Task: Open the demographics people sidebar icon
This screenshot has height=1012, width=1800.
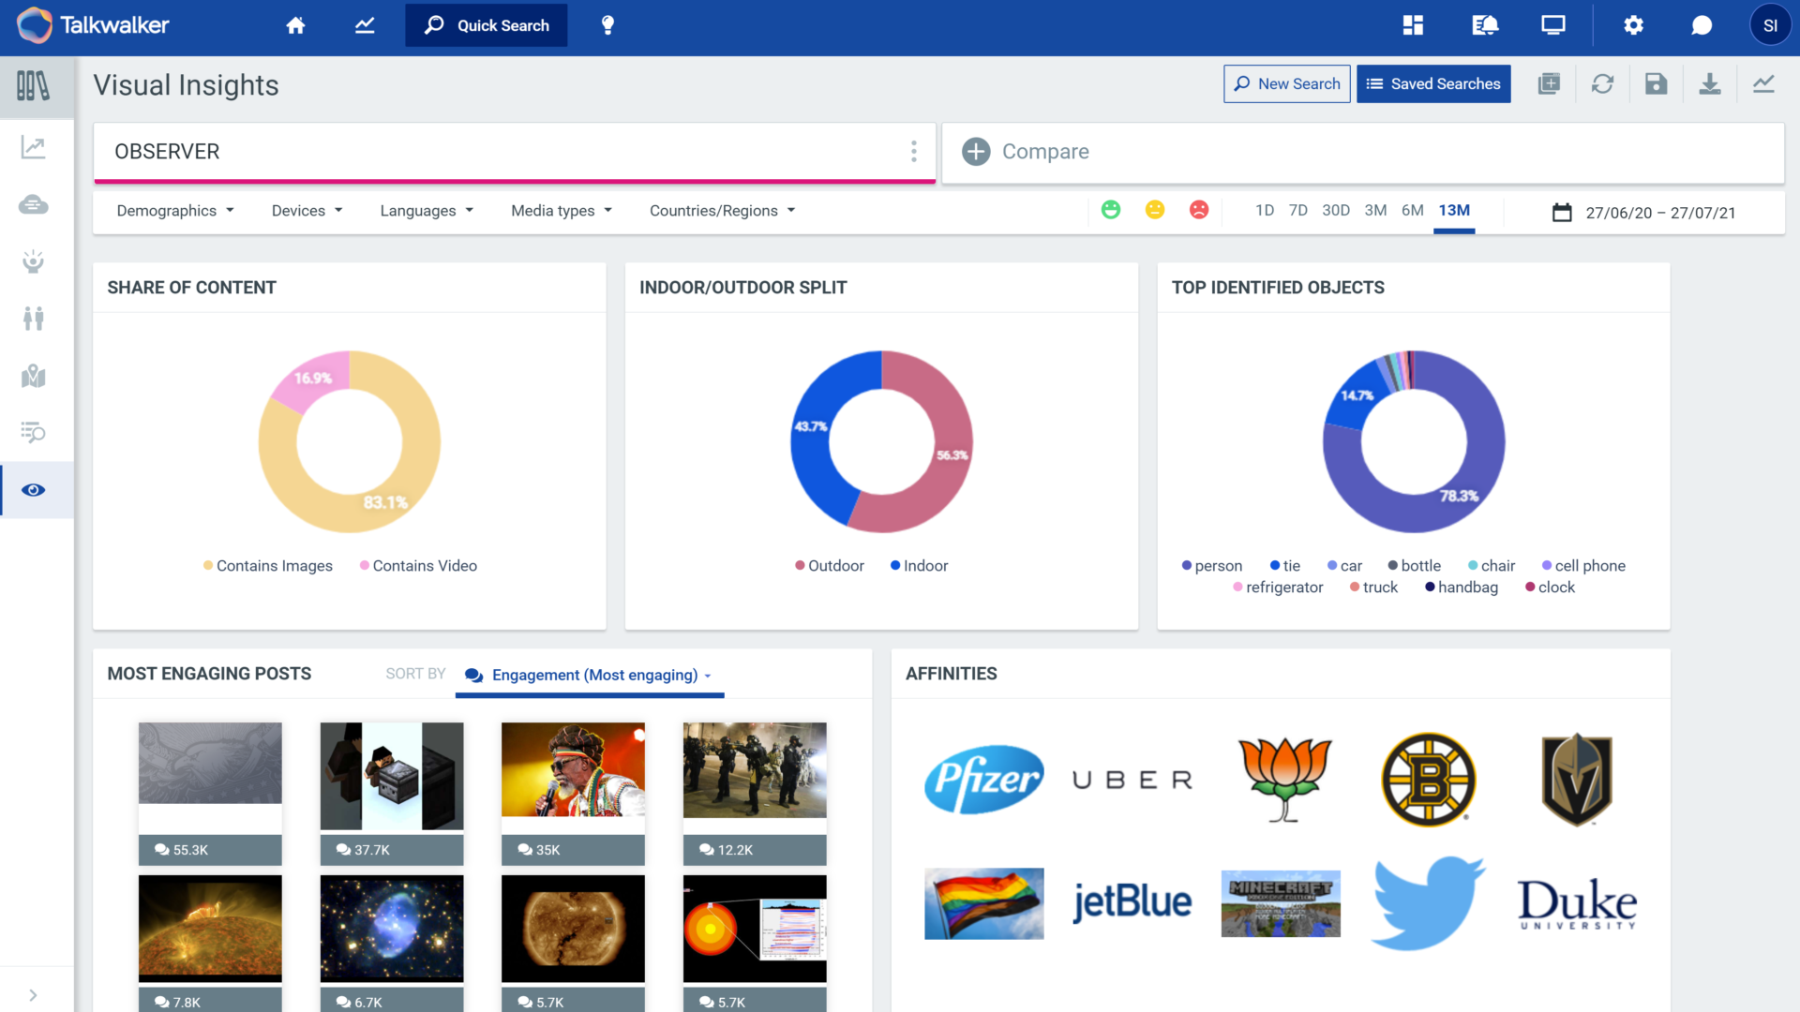Action: (34, 319)
